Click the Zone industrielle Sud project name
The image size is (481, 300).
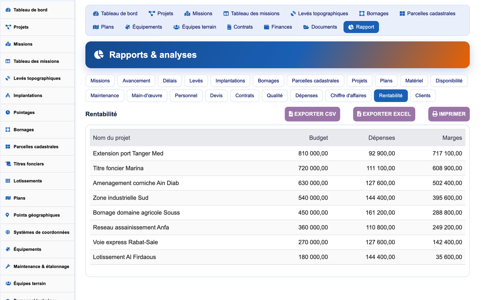pos(121,198)
